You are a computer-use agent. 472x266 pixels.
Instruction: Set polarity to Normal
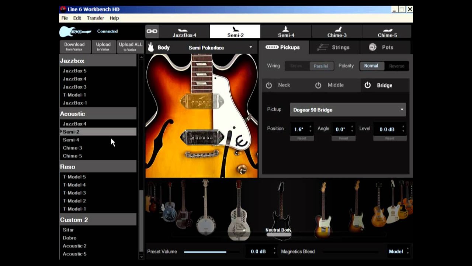371,66
